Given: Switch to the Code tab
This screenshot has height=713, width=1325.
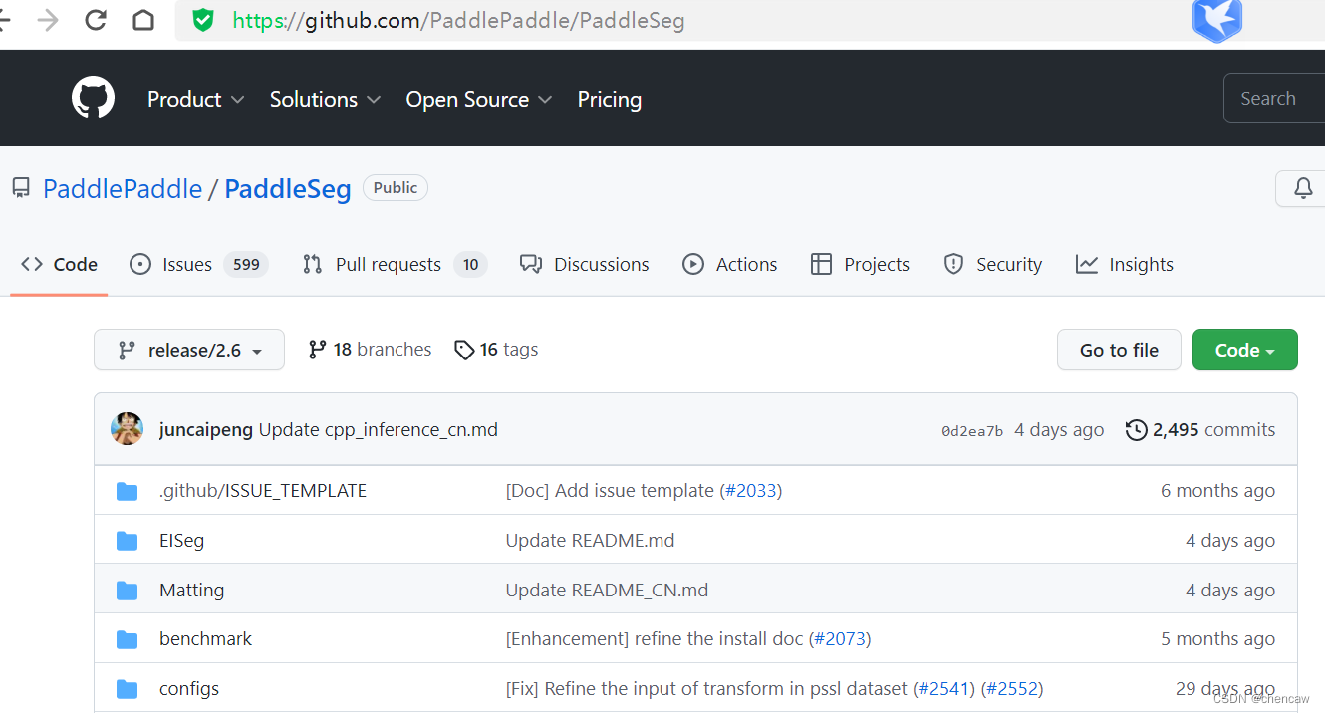Looking at the screenshot, I should pos(59,264).
